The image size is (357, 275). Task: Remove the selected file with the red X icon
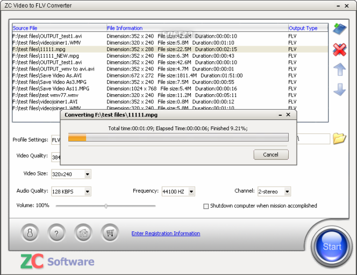[x=339, y=50]
